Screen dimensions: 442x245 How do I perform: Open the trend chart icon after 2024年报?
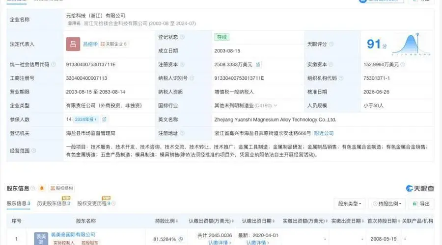coord(104,120)
